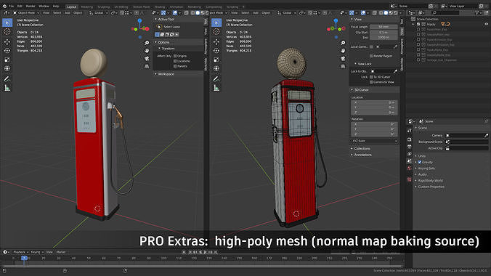
Task: Select the Scale tool in left viewport
Action: (x=7, y=60)
